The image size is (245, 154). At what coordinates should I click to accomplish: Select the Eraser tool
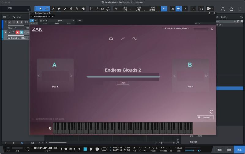(x=59, y=9)
